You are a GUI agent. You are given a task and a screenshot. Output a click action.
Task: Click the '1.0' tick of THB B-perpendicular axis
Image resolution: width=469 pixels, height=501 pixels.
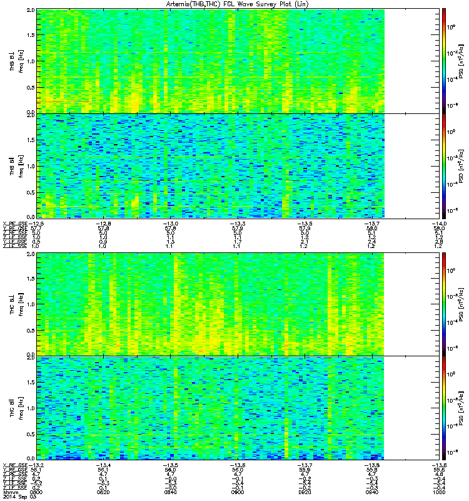[31, 61]
